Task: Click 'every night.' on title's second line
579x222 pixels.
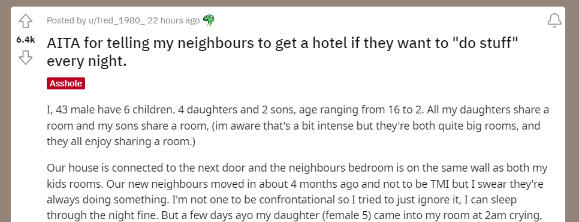Action: pyautogui.click(x=87, y=61)
